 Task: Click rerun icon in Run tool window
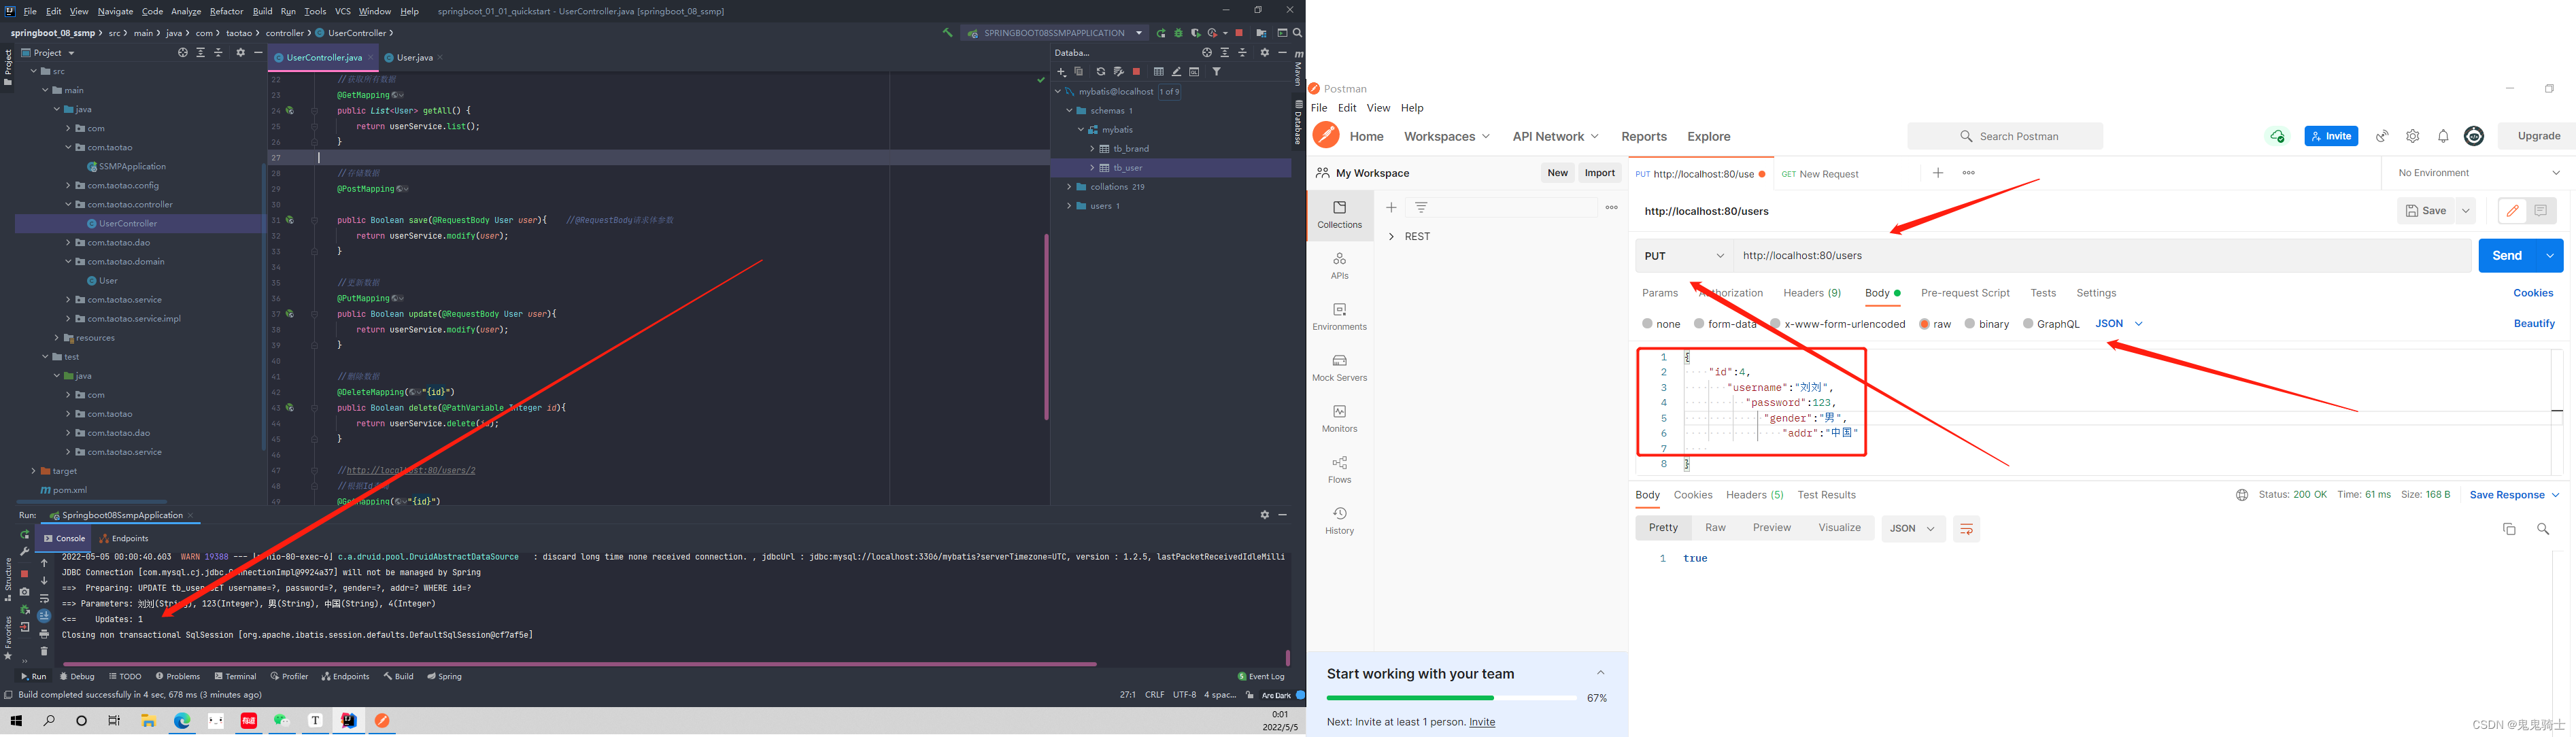(x=25, y=535)
